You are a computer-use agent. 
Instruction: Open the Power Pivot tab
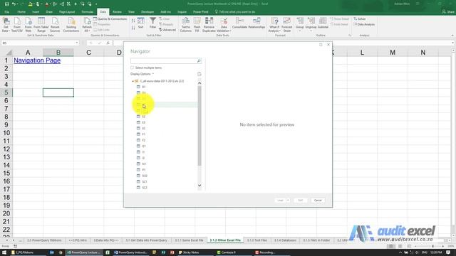point(201,12)
